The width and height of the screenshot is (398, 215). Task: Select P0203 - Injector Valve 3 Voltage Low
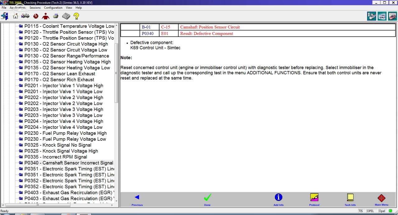63,115
